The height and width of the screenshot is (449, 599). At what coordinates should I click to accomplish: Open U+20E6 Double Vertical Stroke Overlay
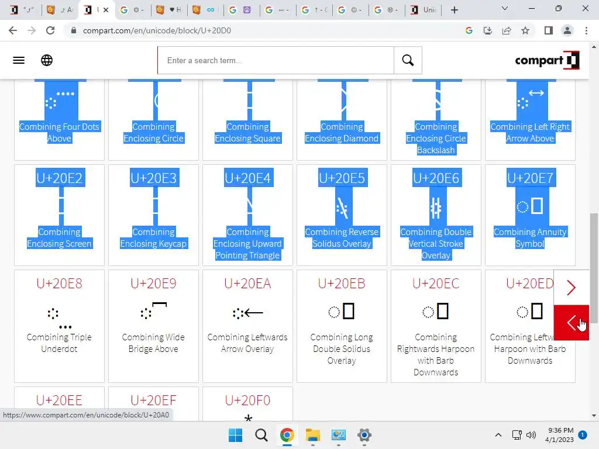point(436,215)
